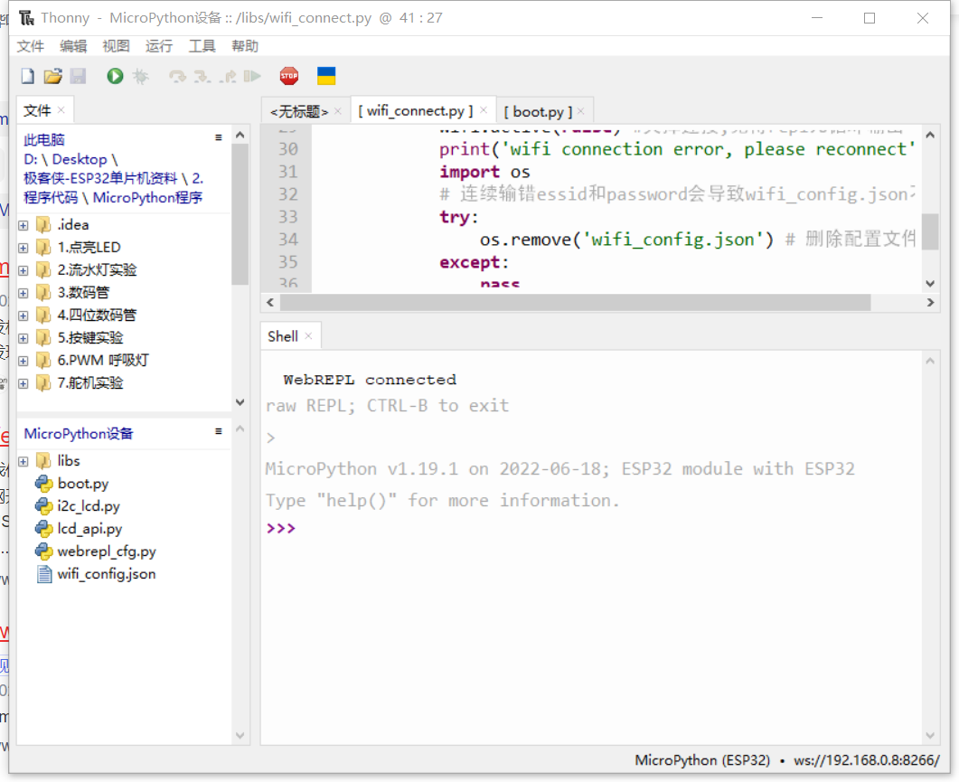Screen dimensions: 959x782
Task: Select webrepl_cfg.py in device files
Action: click(106, 551)
